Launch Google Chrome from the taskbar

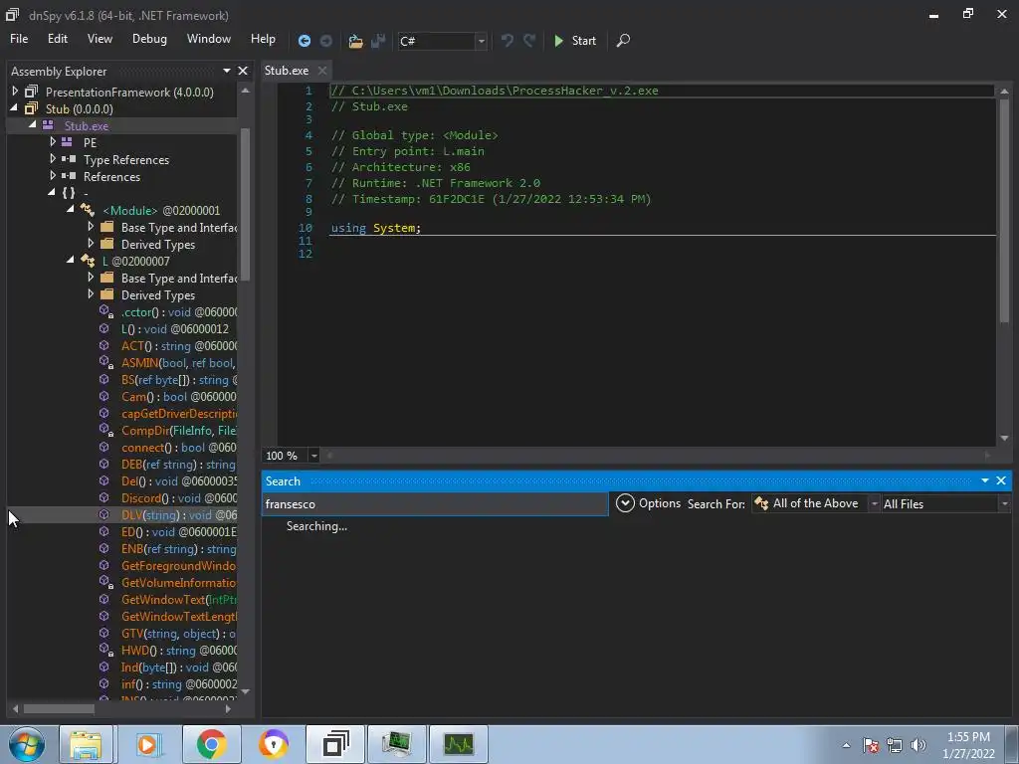(211, 744)
